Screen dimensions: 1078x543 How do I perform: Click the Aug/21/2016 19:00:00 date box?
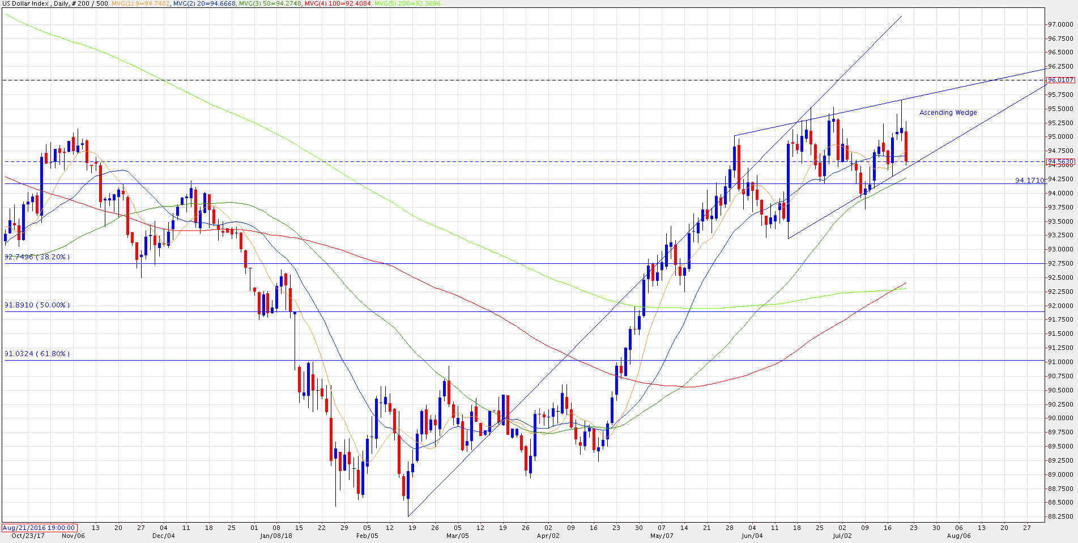coord(39,528)
